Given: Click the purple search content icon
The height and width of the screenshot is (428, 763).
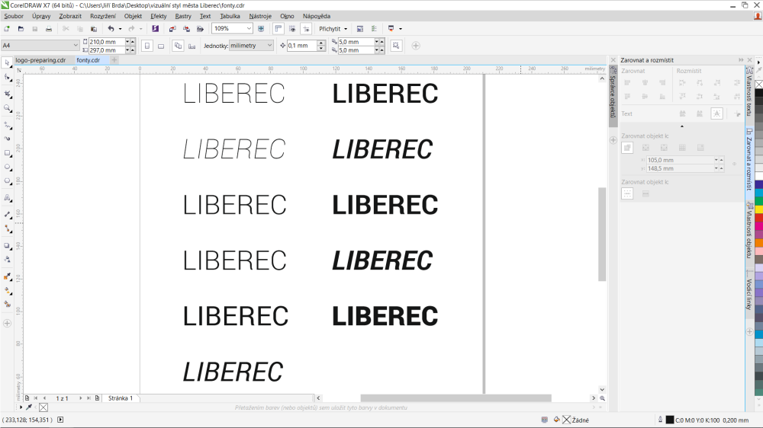Looking at the screenshot, I should point(155,29).
